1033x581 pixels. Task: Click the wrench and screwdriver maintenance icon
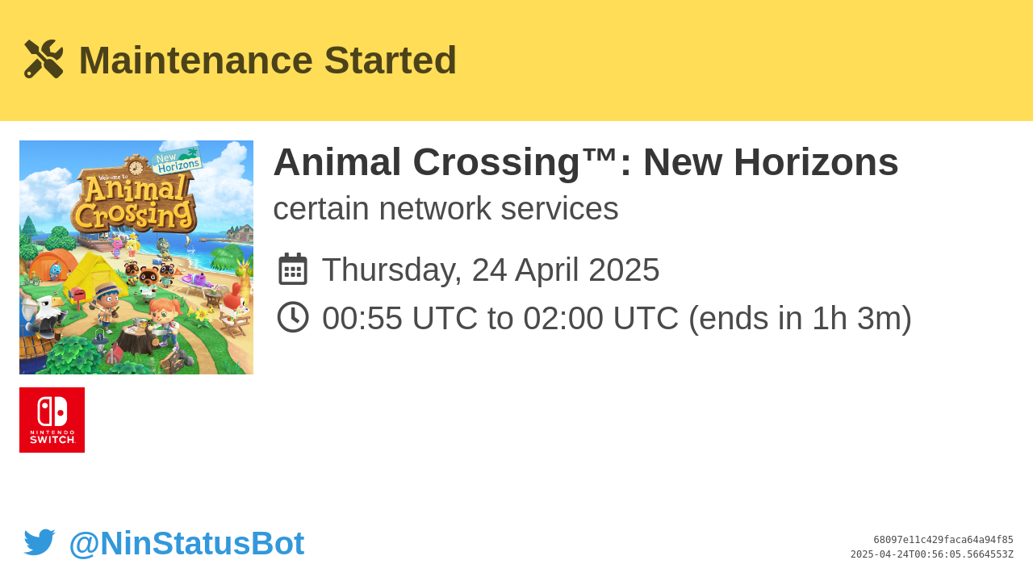(44, 59)
